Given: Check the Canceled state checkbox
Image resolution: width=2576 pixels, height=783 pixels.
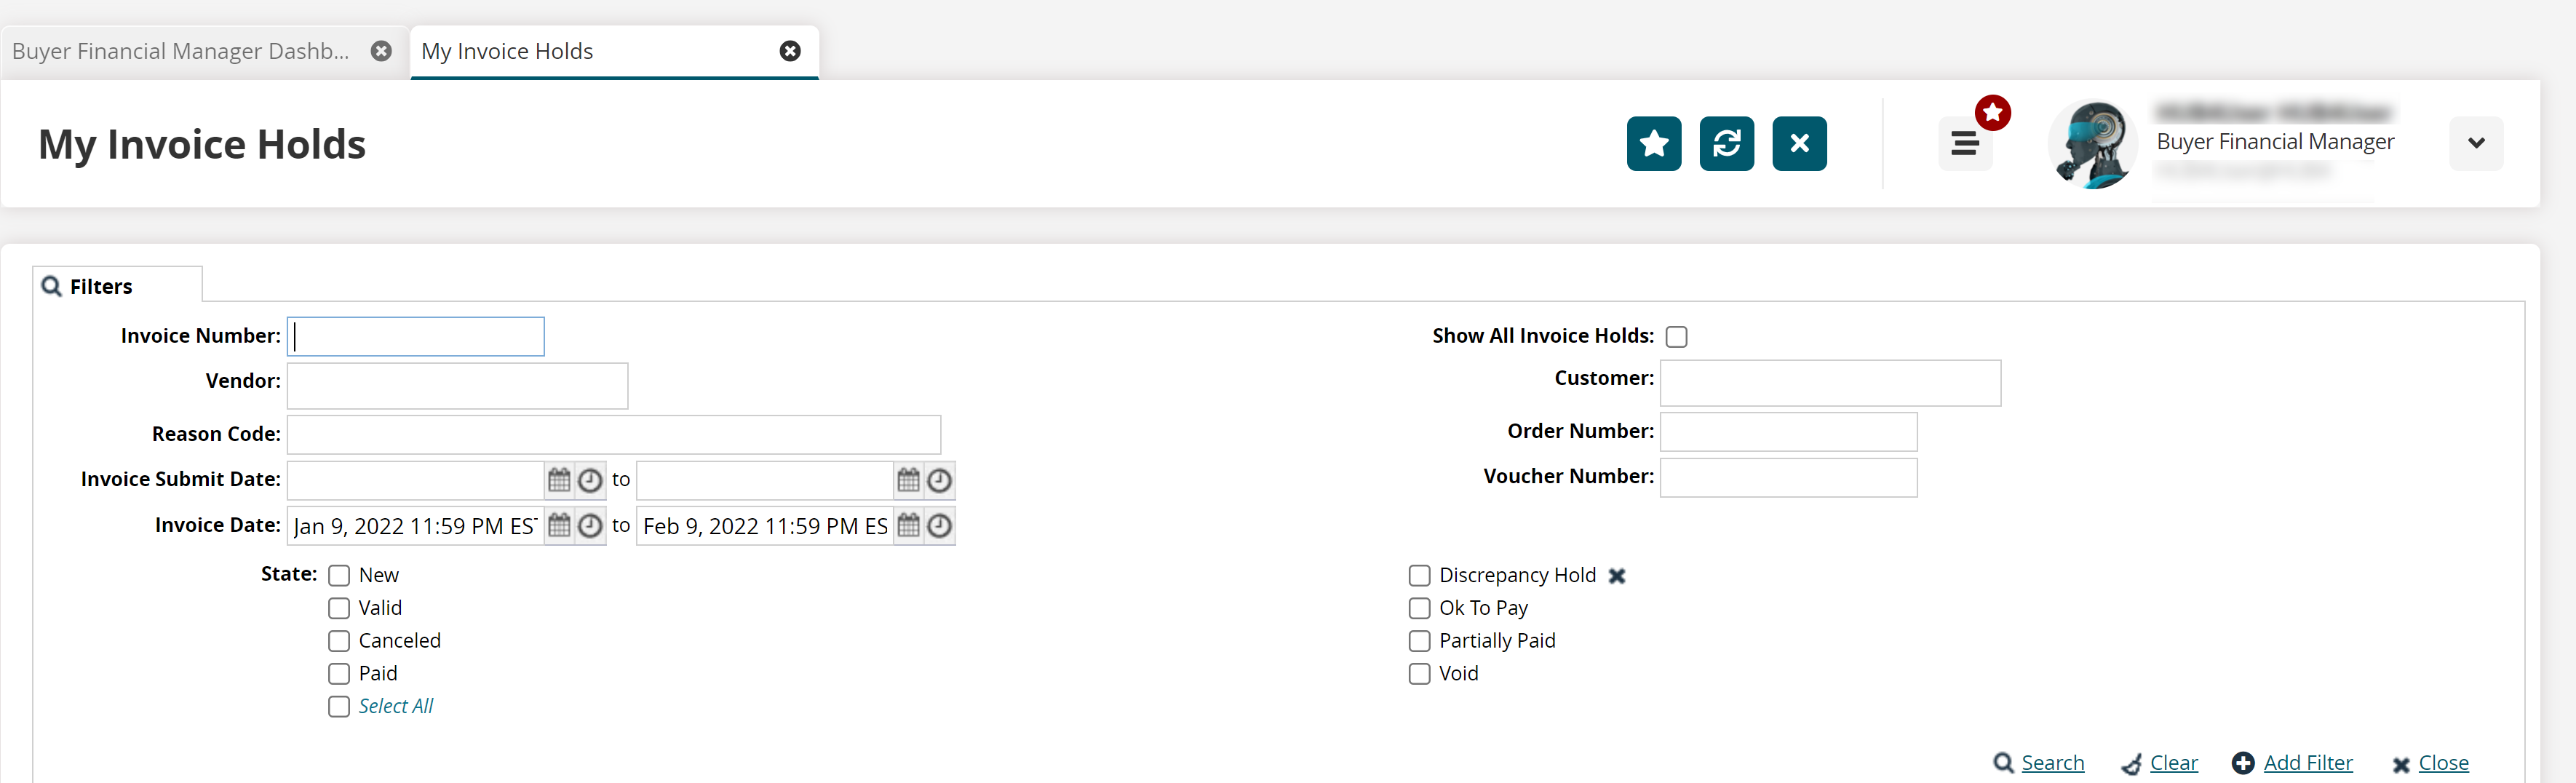Looking at the screenshot, I should point(339,641).
